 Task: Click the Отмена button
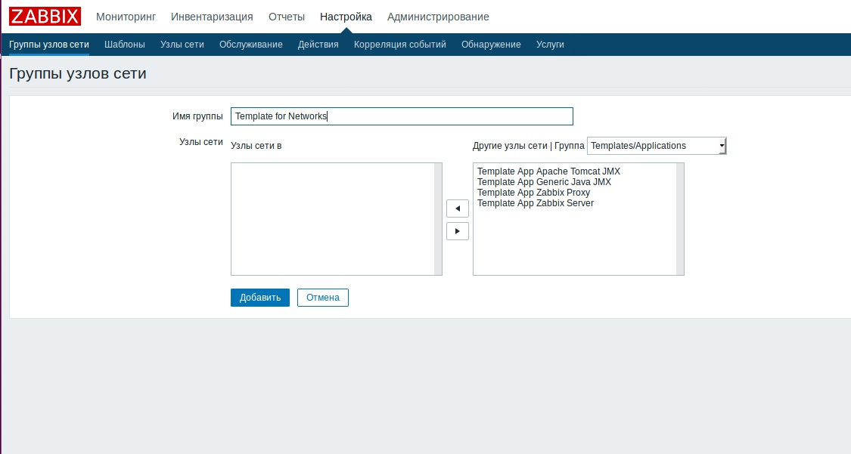(323, 298)
